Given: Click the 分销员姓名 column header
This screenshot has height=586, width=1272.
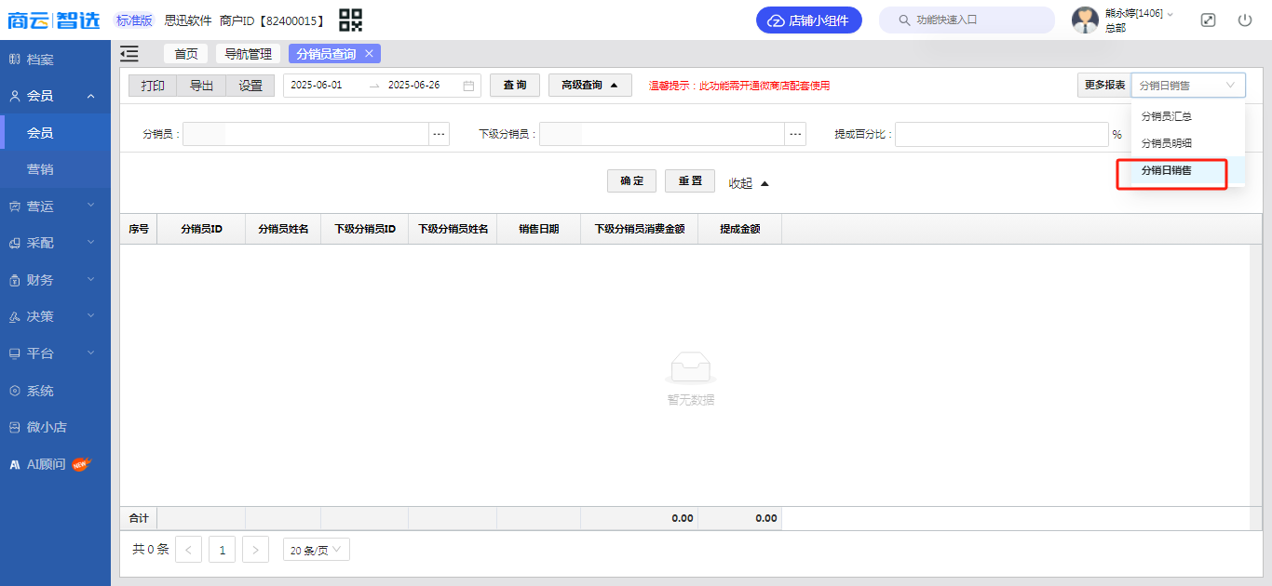Looking at the screenshot, I should point(283,229).
